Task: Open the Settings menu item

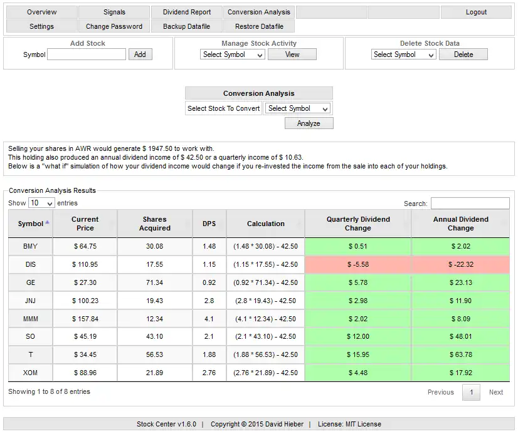Action: [x=42, y=26]
